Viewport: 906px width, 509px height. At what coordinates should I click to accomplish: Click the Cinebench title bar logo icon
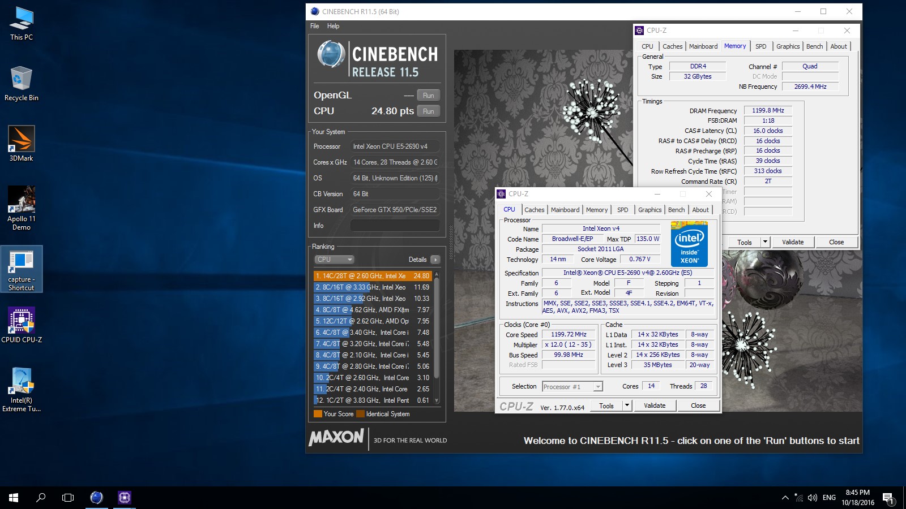click(315, 11)
